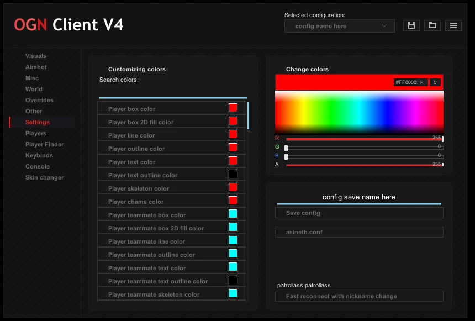
Task: Open the Skin changer section
Action: 45,177
